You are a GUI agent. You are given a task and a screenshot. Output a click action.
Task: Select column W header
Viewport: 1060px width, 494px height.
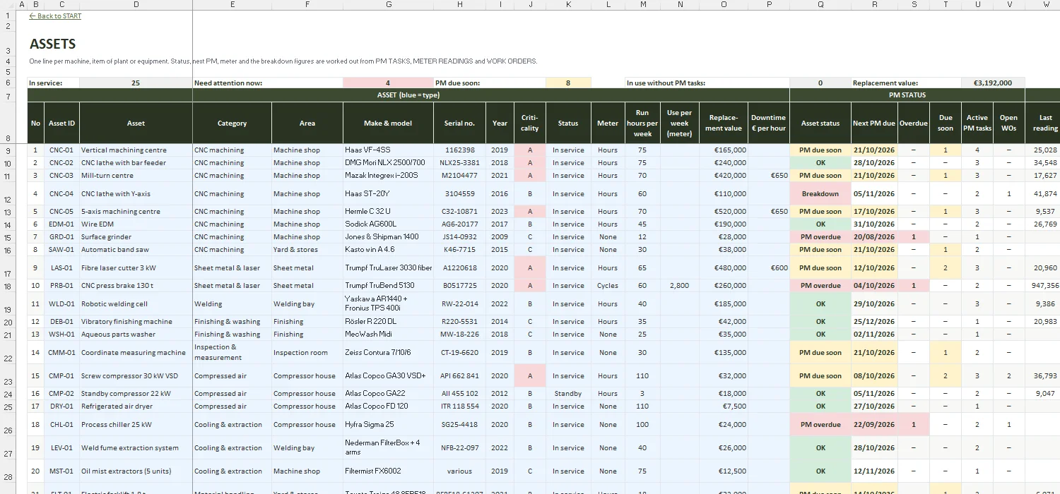pyautogui.click(x=1046, y=5)
